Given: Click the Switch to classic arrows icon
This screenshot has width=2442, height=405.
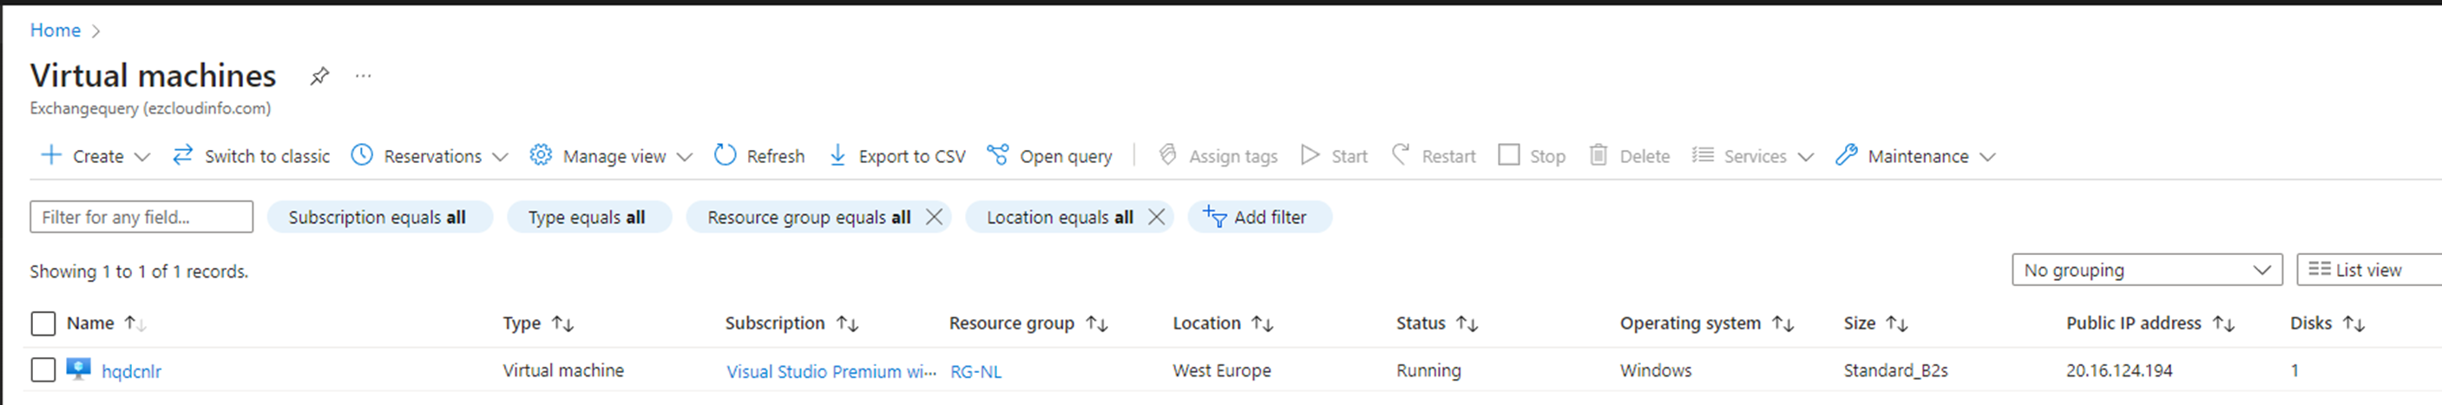Looking at the screenshot, I should (x=183, y=155).
